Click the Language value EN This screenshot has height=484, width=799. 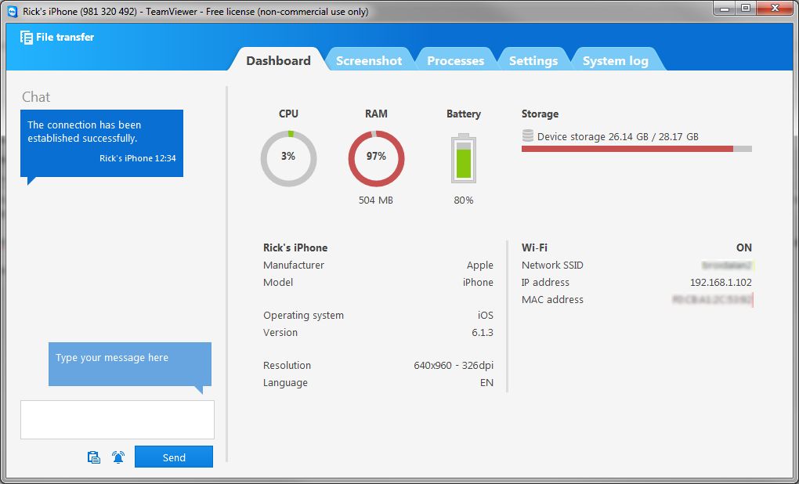[486, 383]
